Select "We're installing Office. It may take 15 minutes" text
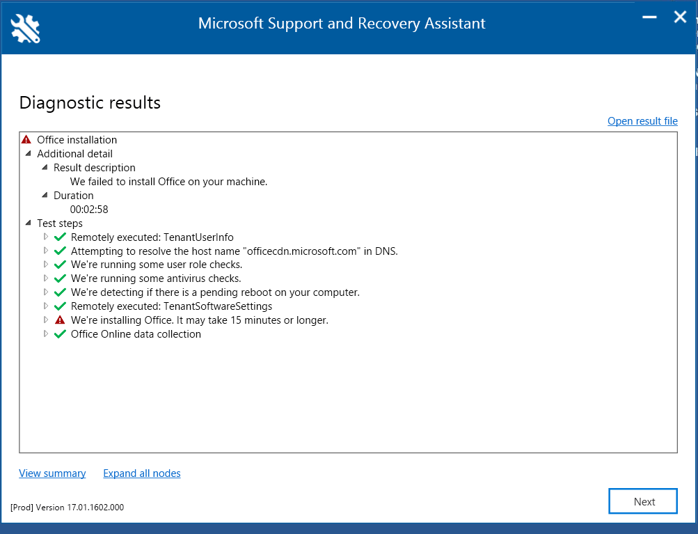Viewport: 698px width, 534px height. coord(200,320)
